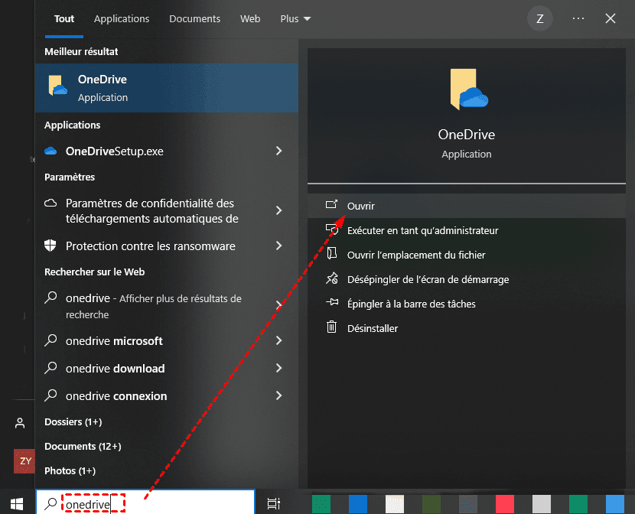Expand the onedrive microsoft suggestion arrow

[278, 340]
